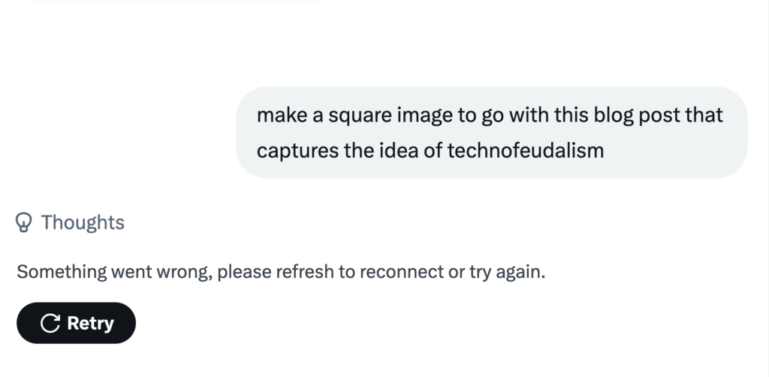Click the word "reconnect" in error line

pyautogui.click(x=401, y=272)
